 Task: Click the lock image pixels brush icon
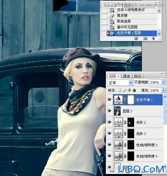tap(125, 90)
